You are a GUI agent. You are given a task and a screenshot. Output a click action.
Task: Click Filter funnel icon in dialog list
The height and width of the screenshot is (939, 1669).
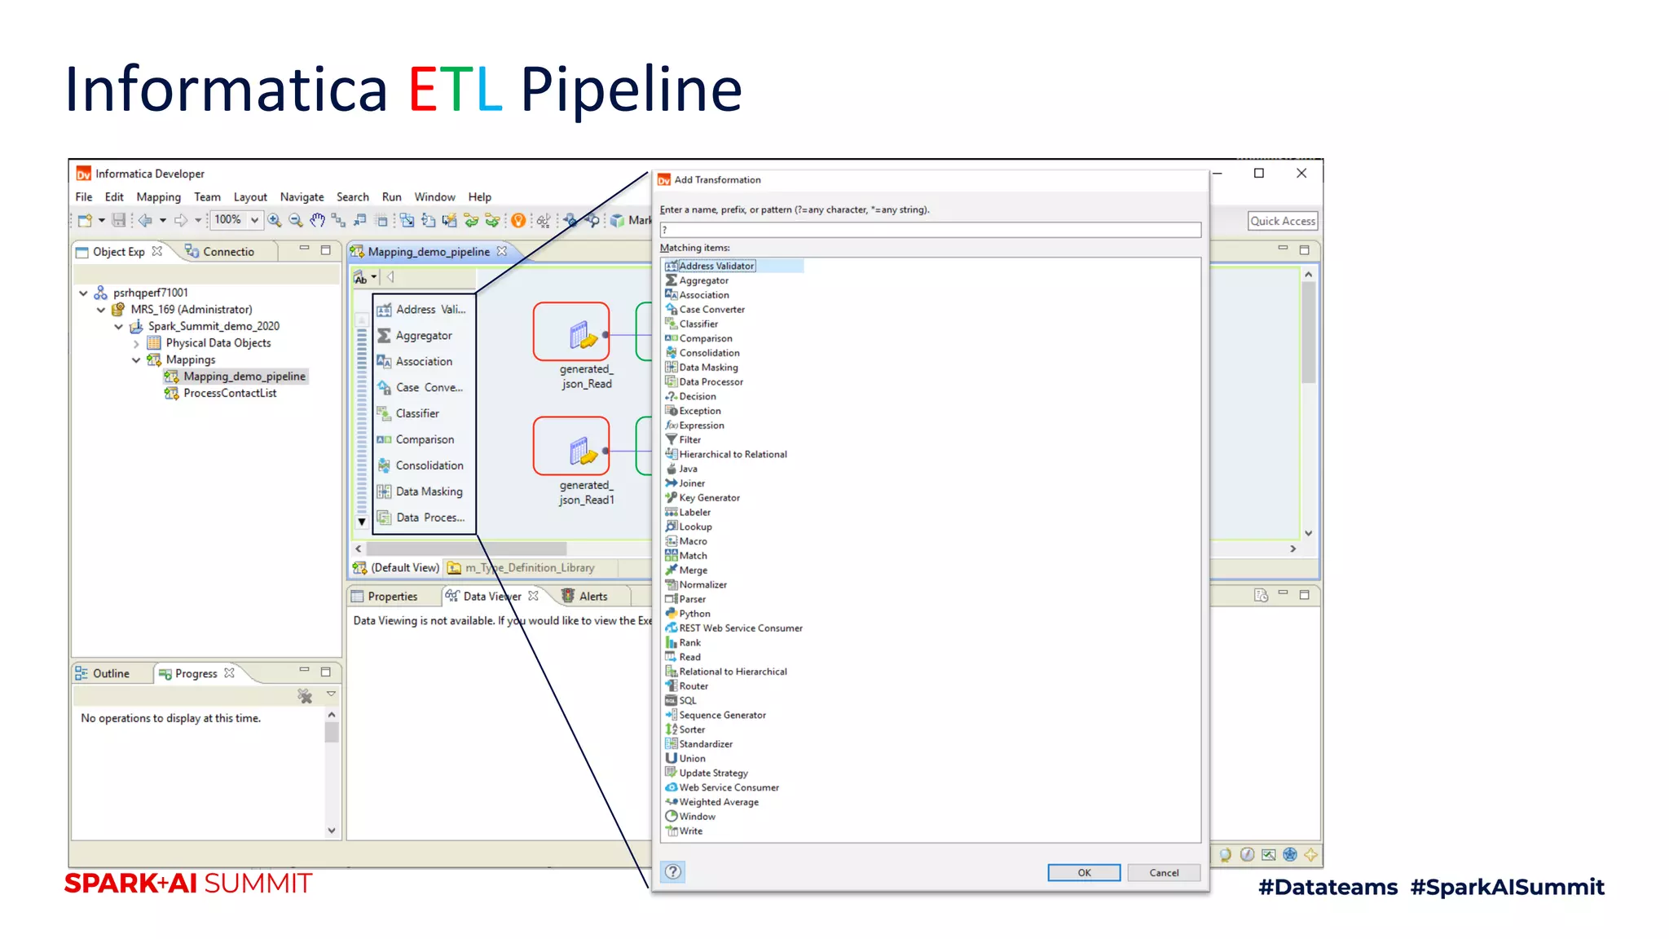pyautogui.click(x=672, y=440)
